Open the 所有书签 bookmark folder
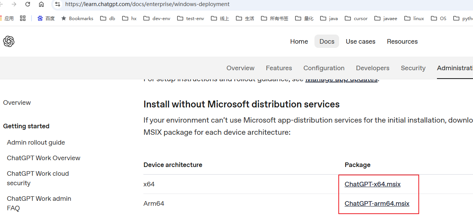Image resolution: width=473 pixels, height=219 pixels. [x=275, y=18]
